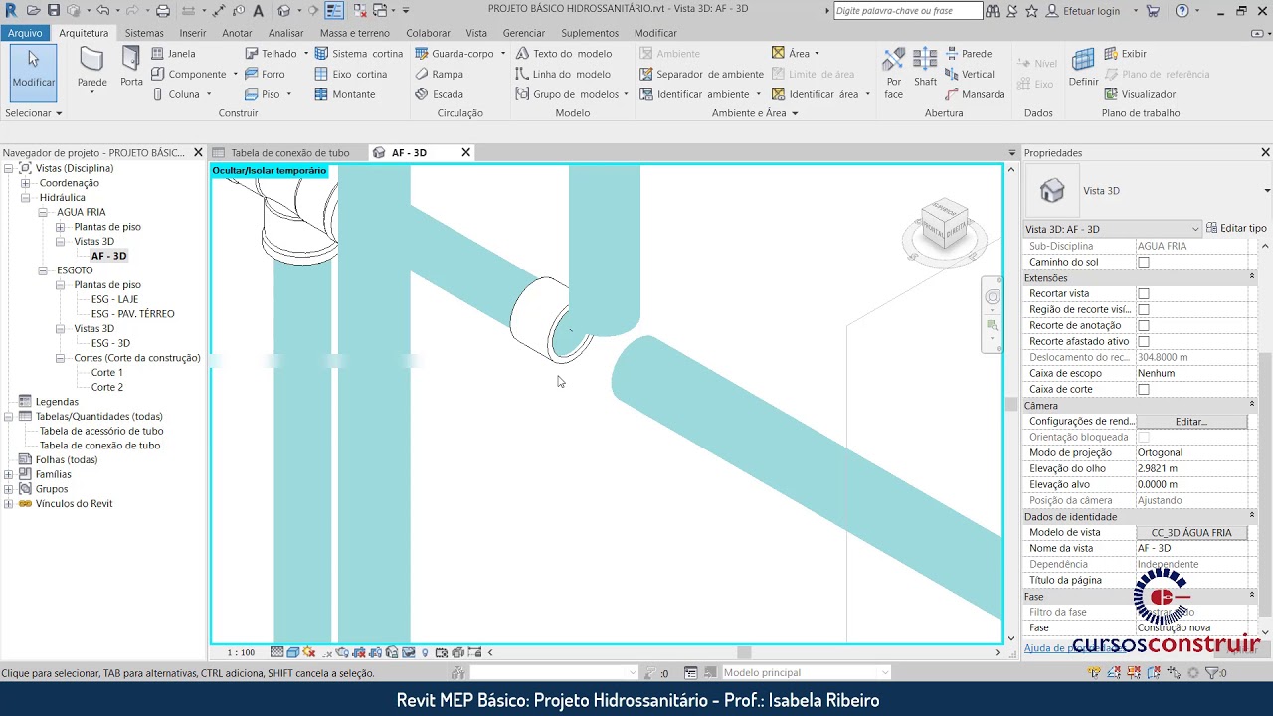The height and width of the screenshot is (716, 1273).
Task: Open the Arquivo menu
Action: 25,33
